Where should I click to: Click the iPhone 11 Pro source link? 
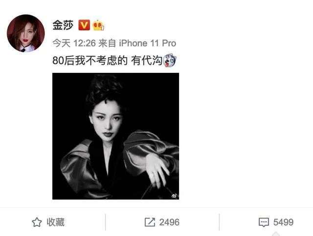coord(147,43)
